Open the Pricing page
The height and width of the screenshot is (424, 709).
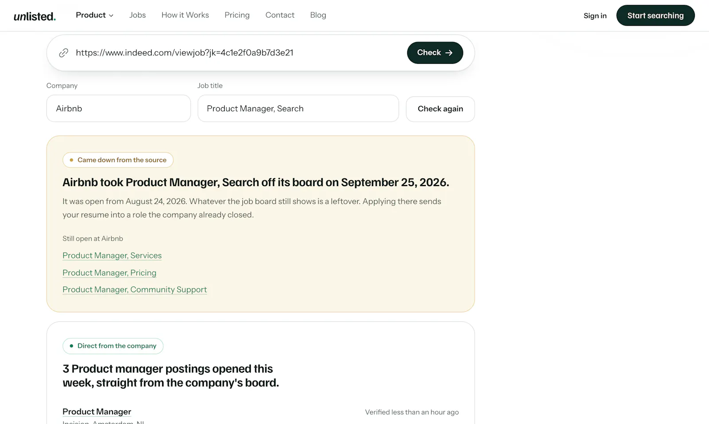tap(237, 15)
